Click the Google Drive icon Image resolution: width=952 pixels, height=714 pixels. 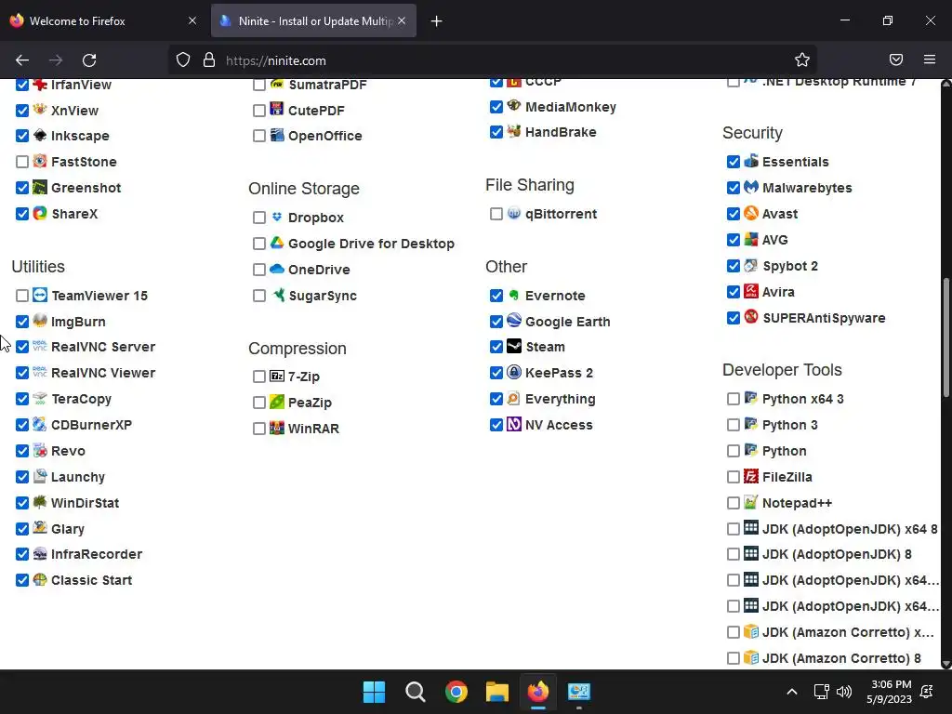coord(277,243)
